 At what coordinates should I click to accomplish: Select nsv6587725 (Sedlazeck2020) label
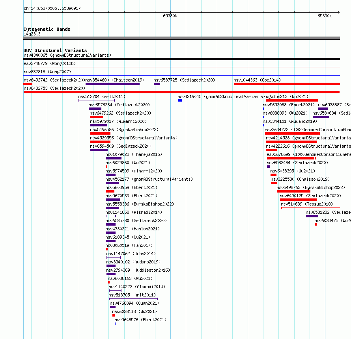[x=184, y=80]
